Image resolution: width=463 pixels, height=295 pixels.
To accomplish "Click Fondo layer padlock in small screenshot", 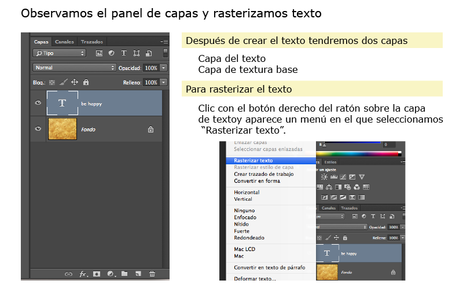I will 393,272.
